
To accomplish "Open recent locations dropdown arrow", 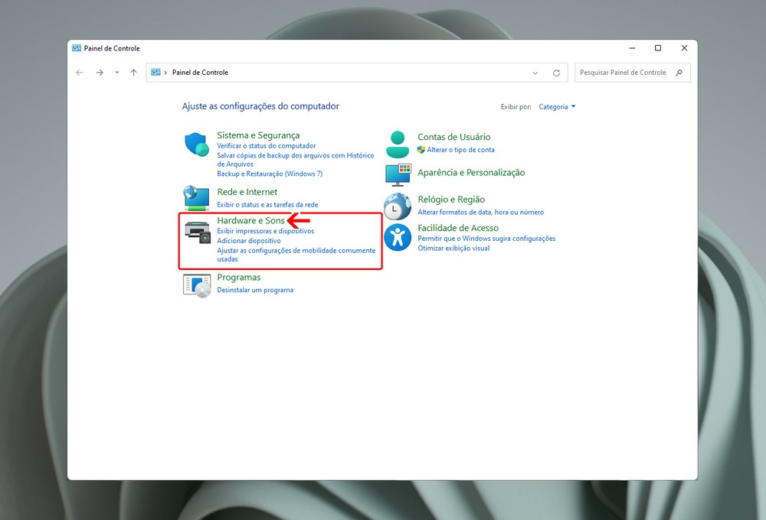I will coord(117,73).
